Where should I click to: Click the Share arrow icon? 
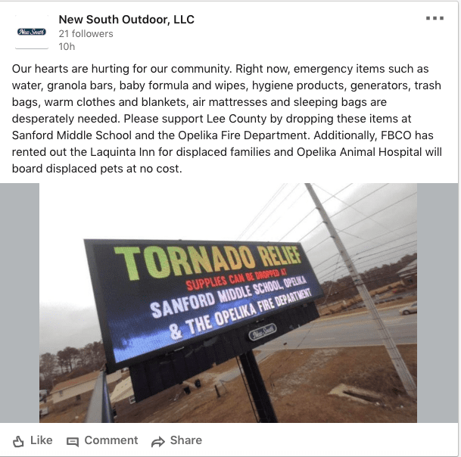point(158,442)
